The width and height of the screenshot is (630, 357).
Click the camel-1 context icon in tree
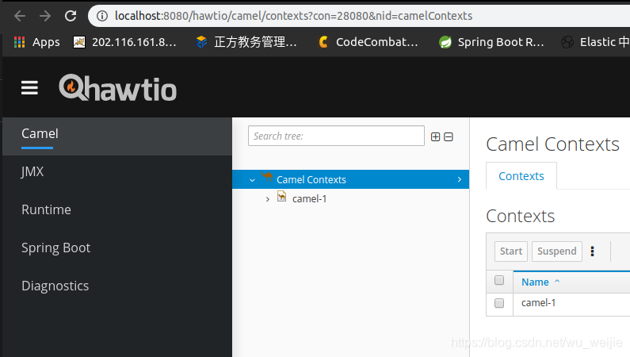click(281, 196)
